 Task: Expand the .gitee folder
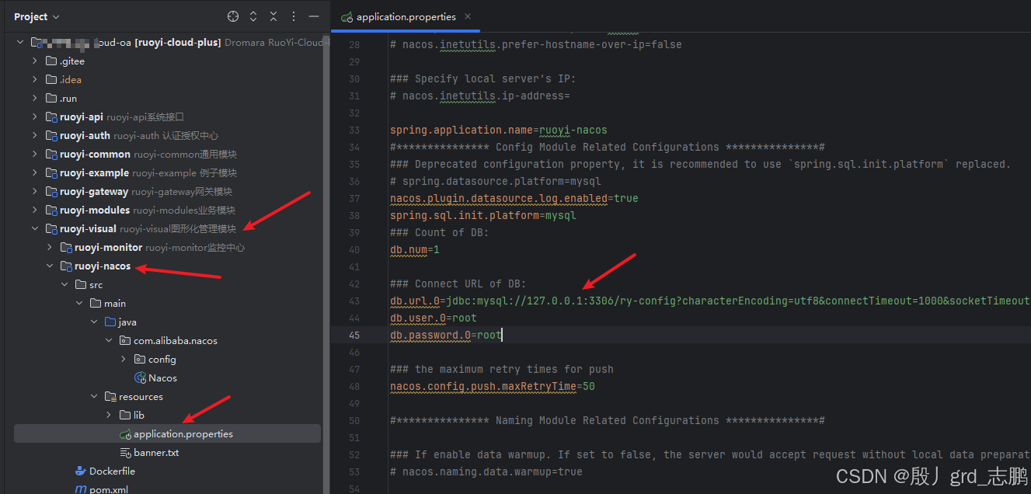click(35, 61)
